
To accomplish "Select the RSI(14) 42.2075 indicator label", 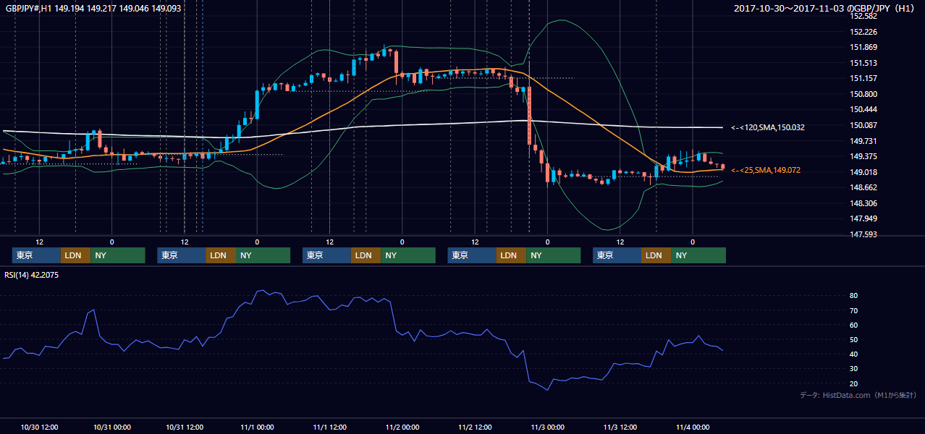I will (x=33, y=275).
